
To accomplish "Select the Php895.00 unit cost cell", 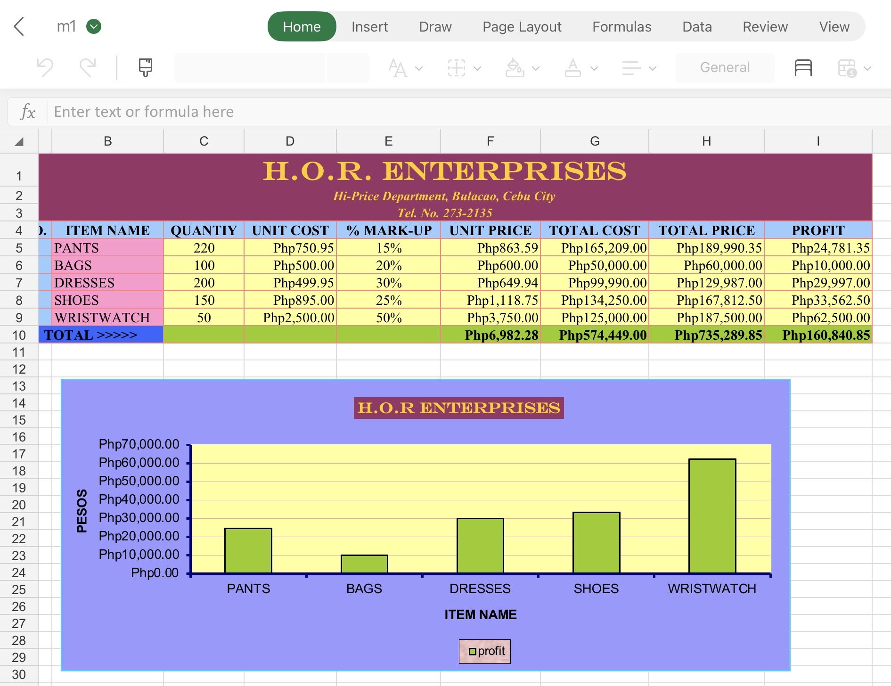I will click(290, 300).
